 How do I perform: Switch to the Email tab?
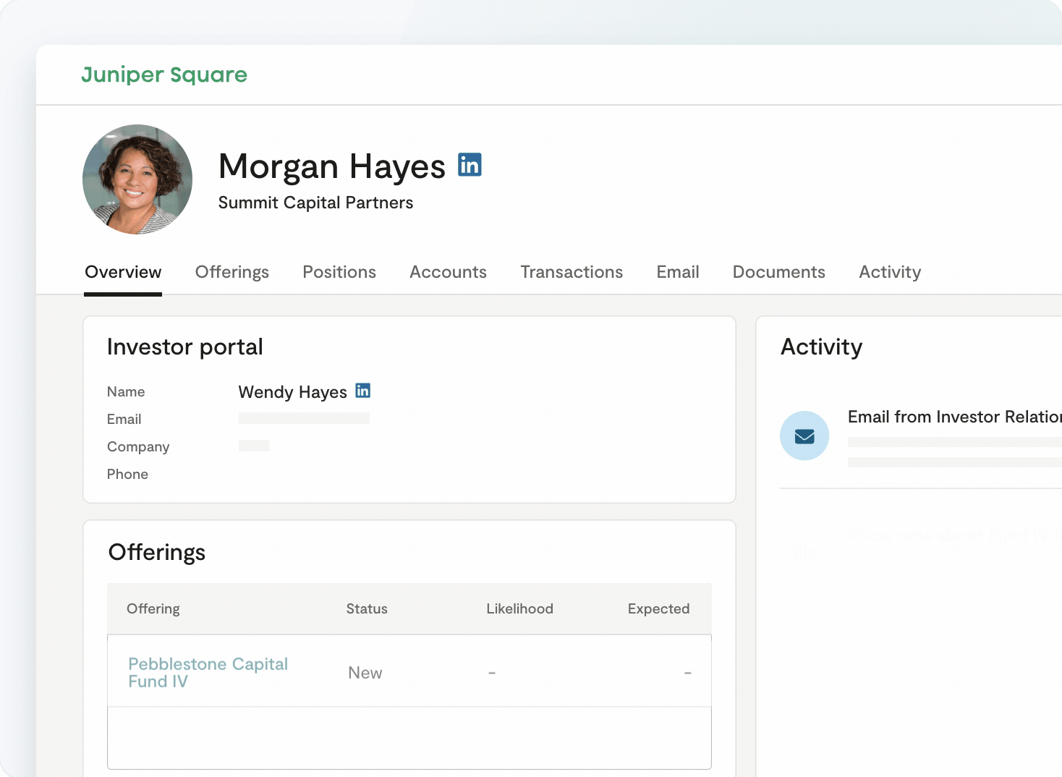[678, 272]
